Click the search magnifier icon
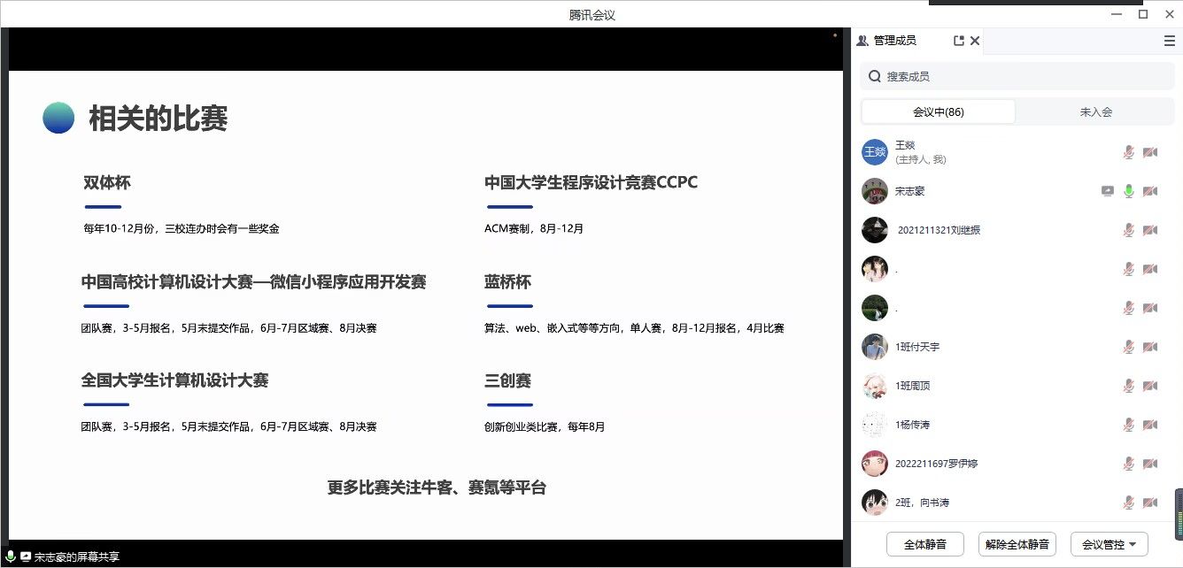 tap(874, 77)
